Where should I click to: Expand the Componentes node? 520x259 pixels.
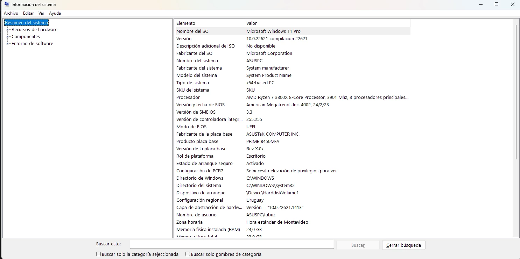point(8,37)
